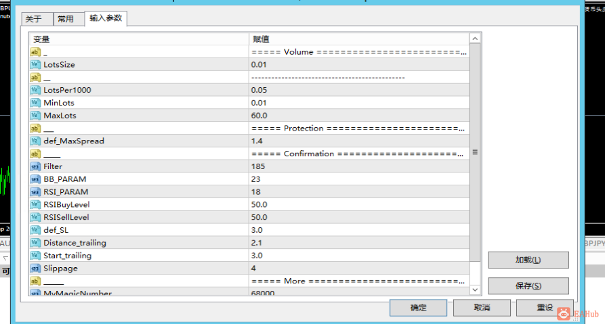
Task: Click the vertical scrollbar thumb
Action: 475,152
